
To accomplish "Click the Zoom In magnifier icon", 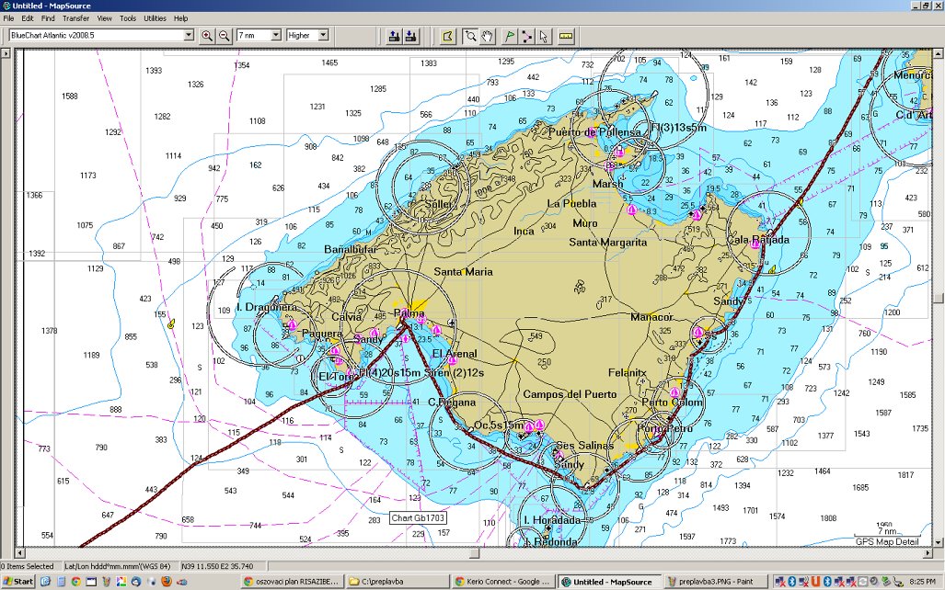I will point(207,36).
